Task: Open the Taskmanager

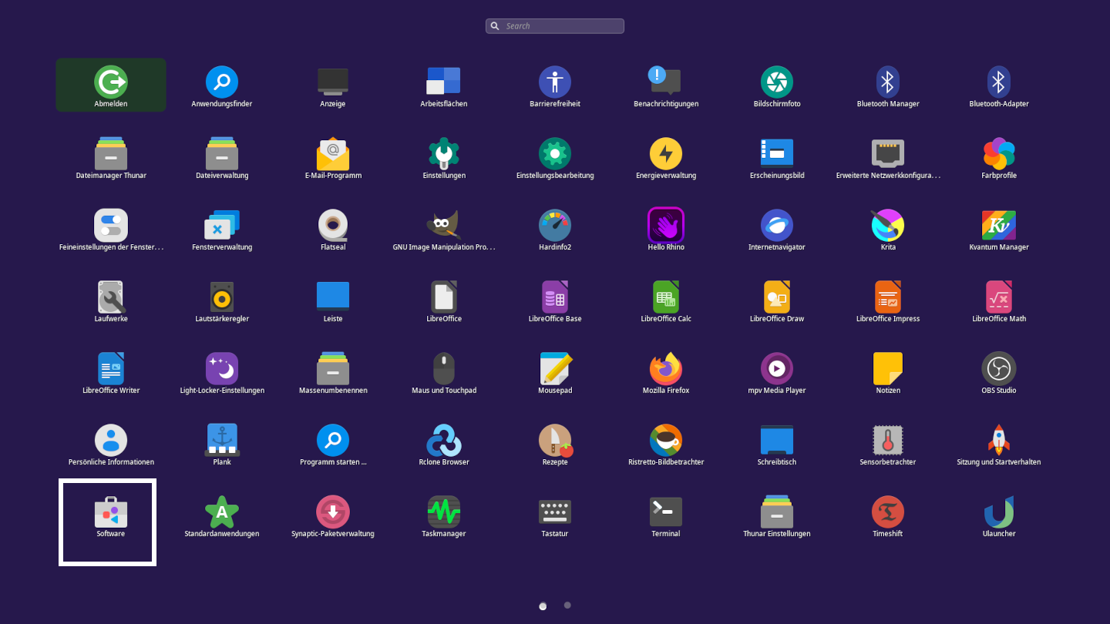Action: pyautogui.click(x=443, y=512)
